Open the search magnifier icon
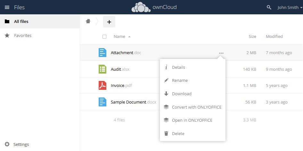303x151 pixels. [x=269, y=7]
